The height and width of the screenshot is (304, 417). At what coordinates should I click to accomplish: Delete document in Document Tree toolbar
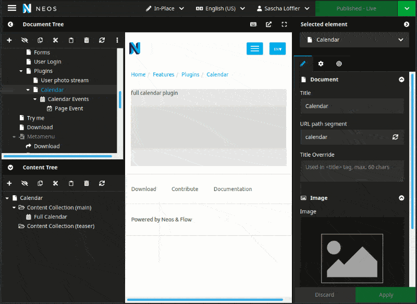87,40
